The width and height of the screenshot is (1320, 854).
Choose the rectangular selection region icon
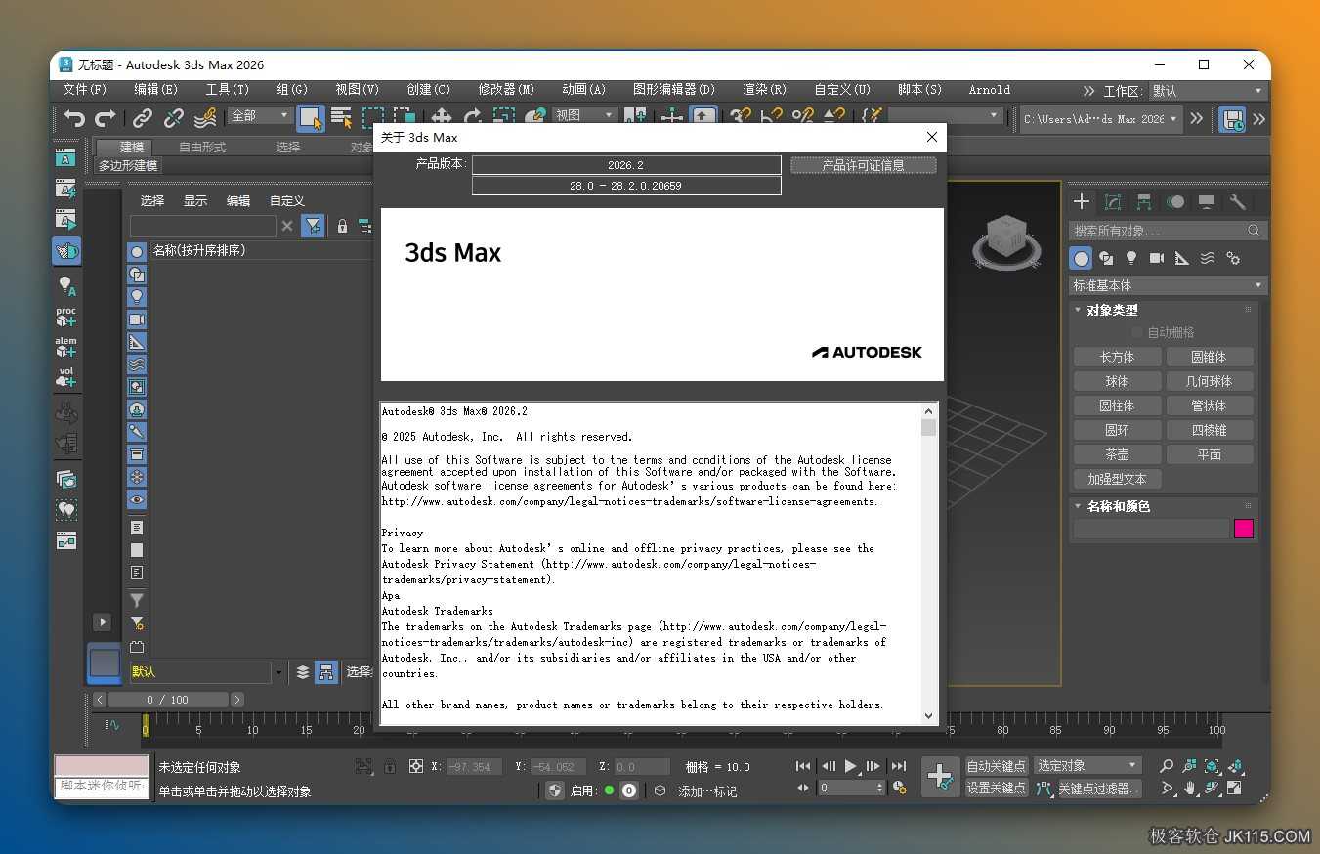372,118
